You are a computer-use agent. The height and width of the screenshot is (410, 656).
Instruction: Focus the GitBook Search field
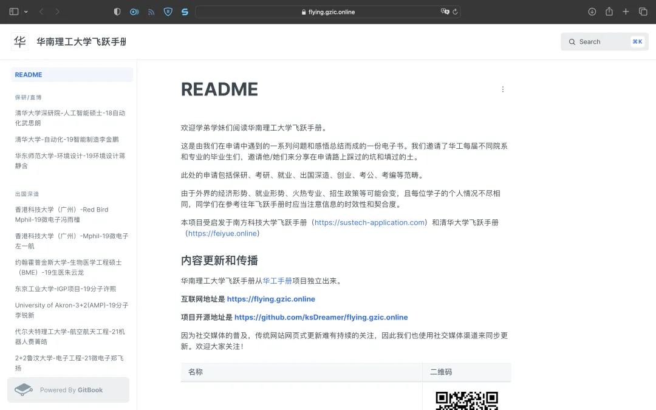[604, 42]
